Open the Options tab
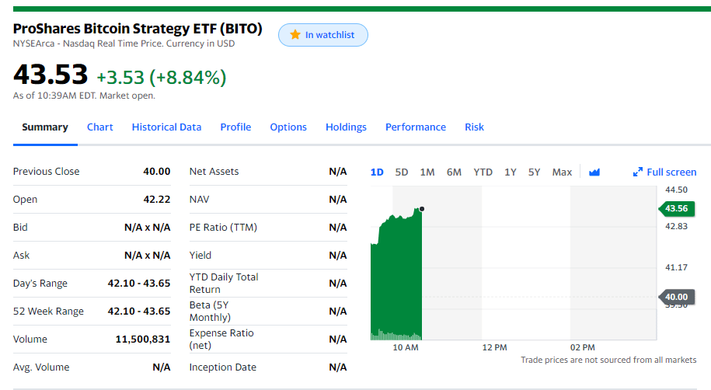711x390 pixels. (288, 127)
